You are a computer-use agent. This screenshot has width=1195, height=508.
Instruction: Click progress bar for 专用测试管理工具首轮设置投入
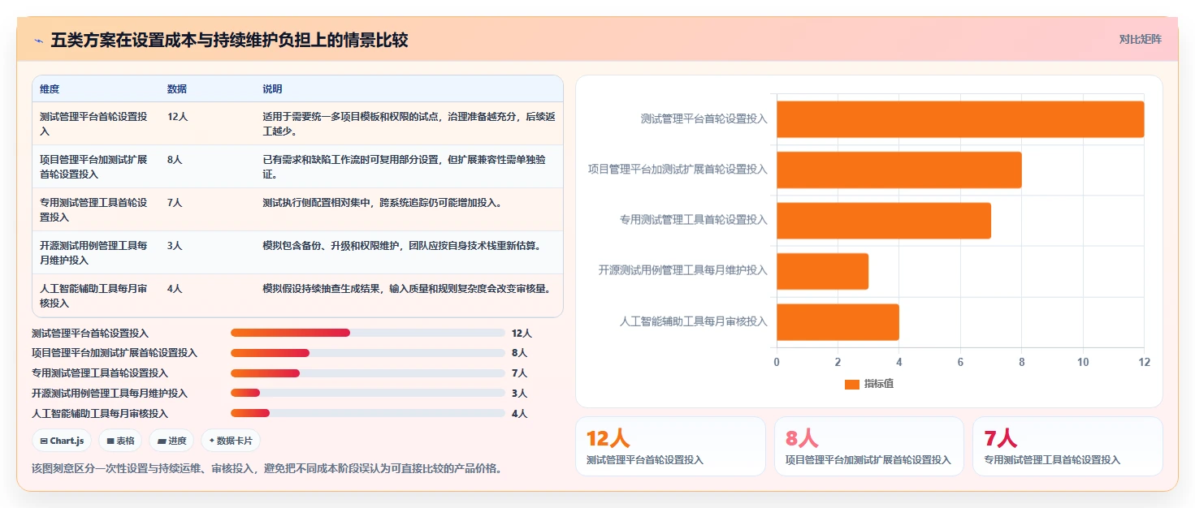pyautogui.click(x=367, y=373)
